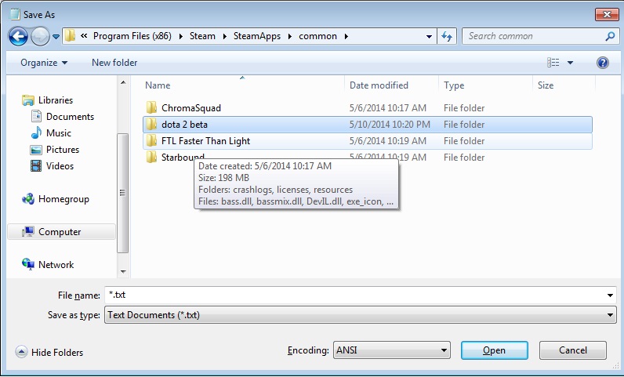This screenshot has height=377, width=624.
Task: Click ChromaSquad folder icon
Action: click(151, 108)
